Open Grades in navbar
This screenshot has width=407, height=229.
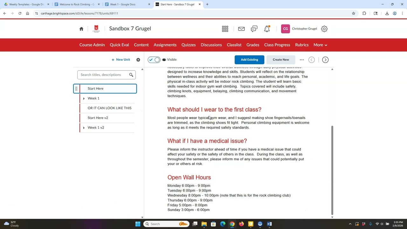pos(253,45)
